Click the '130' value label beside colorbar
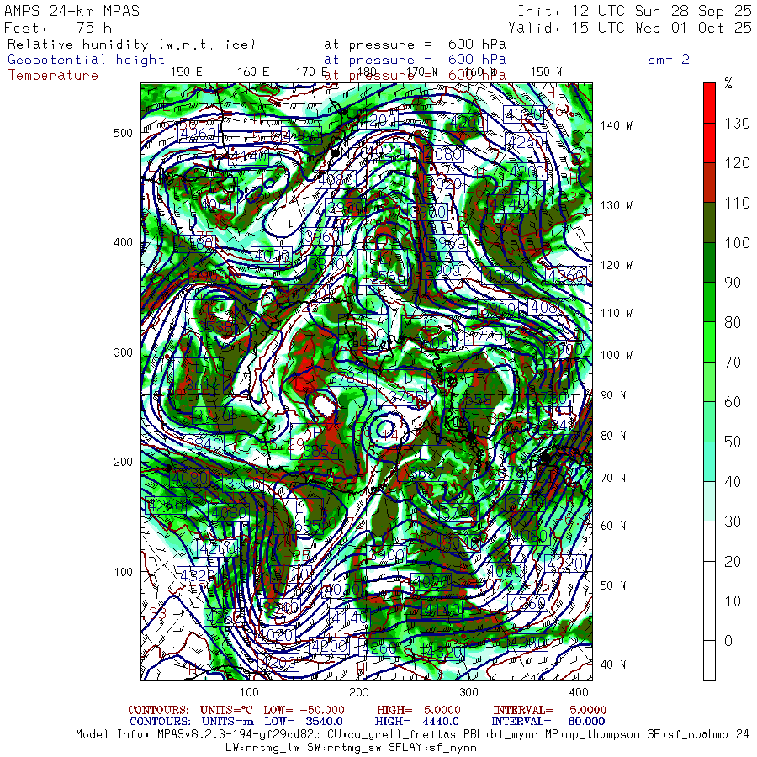This screenshot has width=757, height=757. click(x=737, y=124)
